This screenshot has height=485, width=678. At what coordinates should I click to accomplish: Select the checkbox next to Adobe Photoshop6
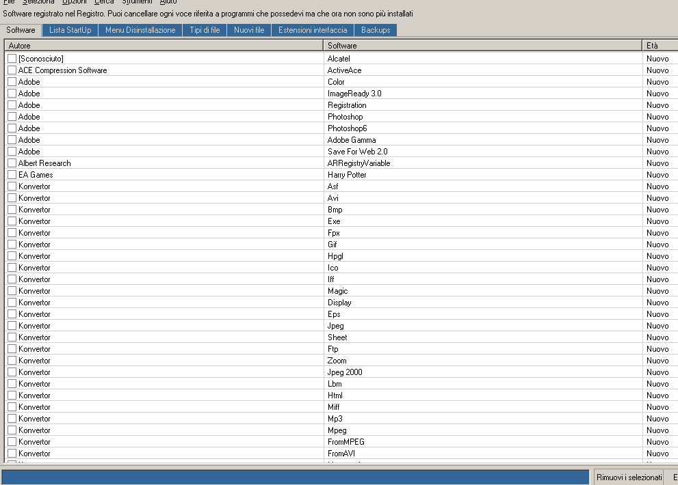[x=12, y=128]
